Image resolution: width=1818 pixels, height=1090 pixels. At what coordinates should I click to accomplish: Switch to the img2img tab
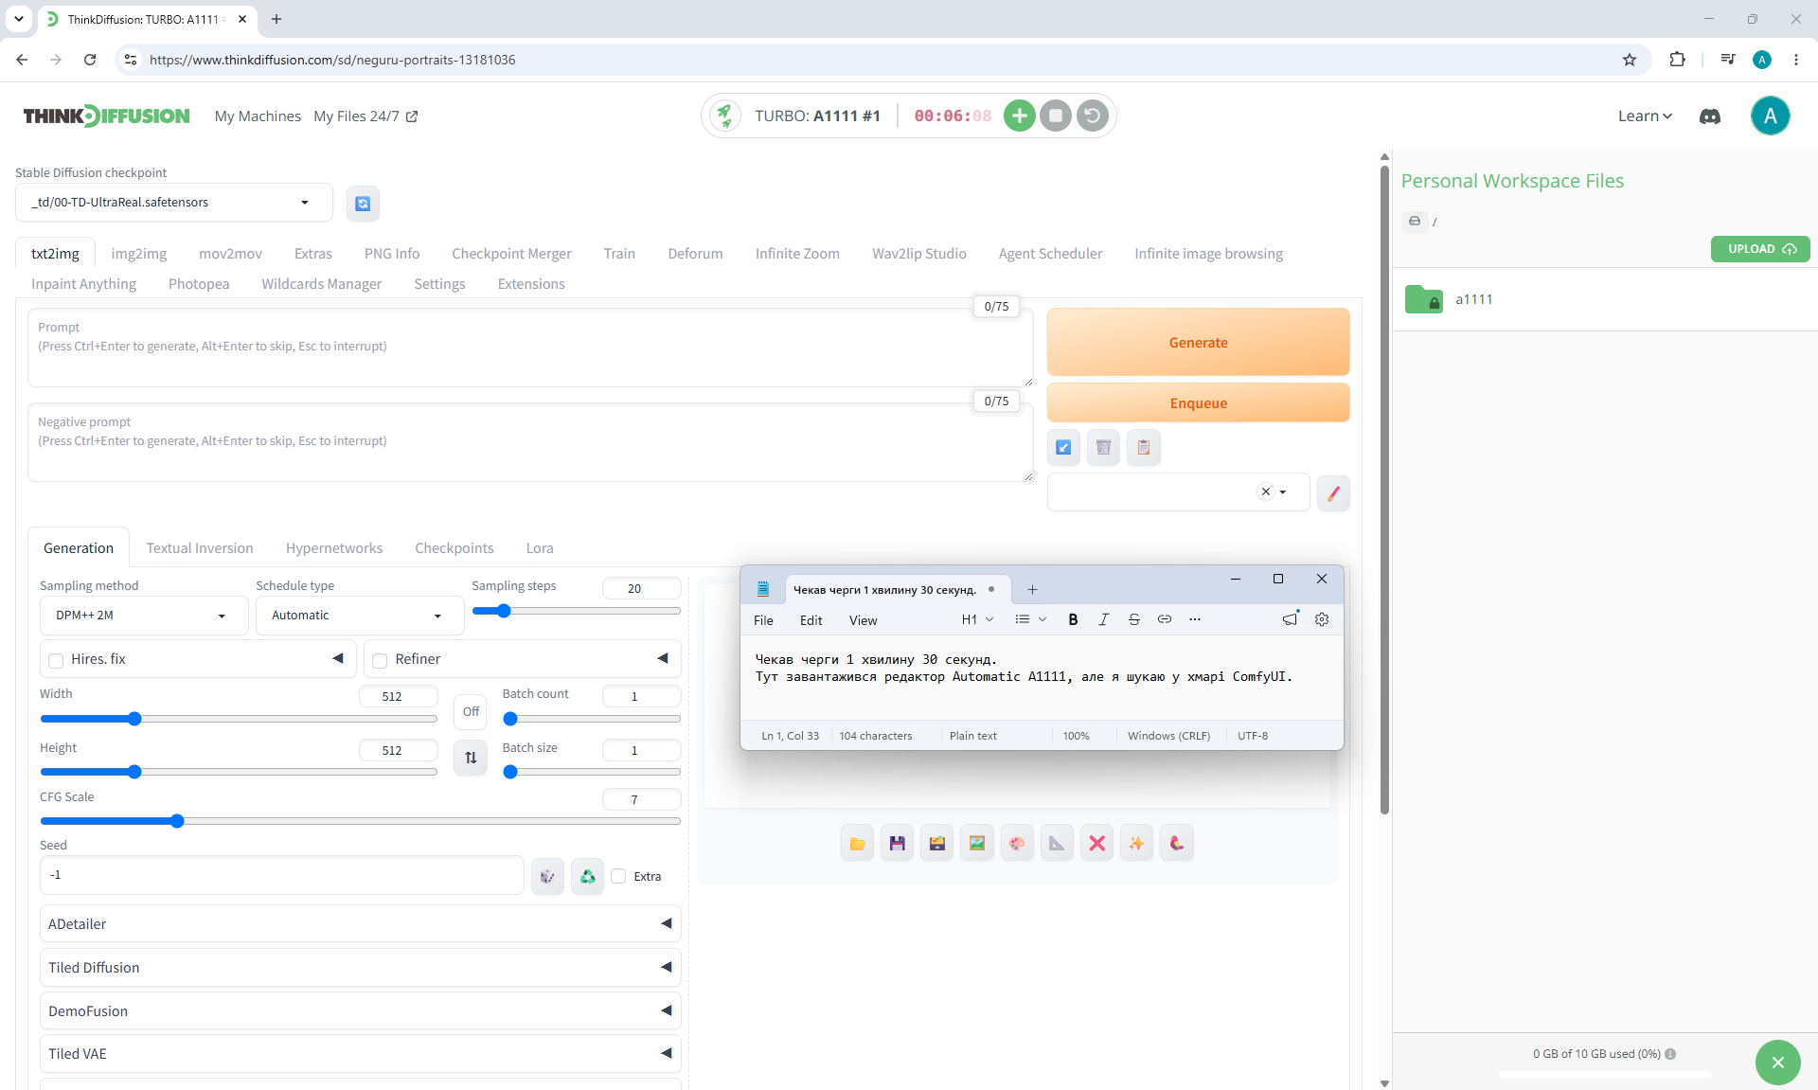pos(139,254)
